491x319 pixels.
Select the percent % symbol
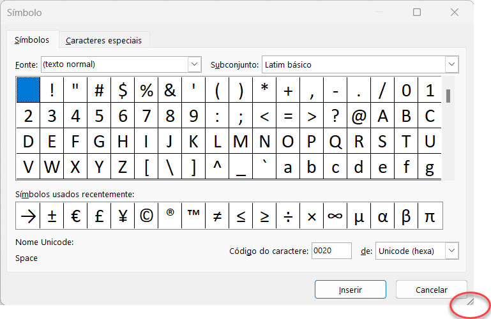click(147, 90)
